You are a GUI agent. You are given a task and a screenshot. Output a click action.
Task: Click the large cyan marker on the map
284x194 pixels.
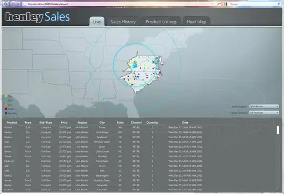coord(135,65)
